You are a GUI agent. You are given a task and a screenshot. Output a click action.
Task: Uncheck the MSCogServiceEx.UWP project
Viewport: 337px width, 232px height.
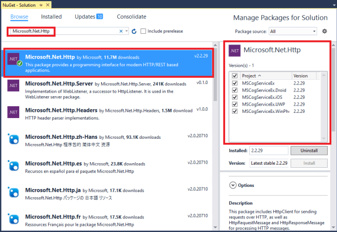pyautogui.click(x=235, y=104)
